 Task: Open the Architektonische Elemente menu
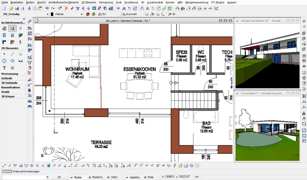pyautogui.click(x=64, y=3)
